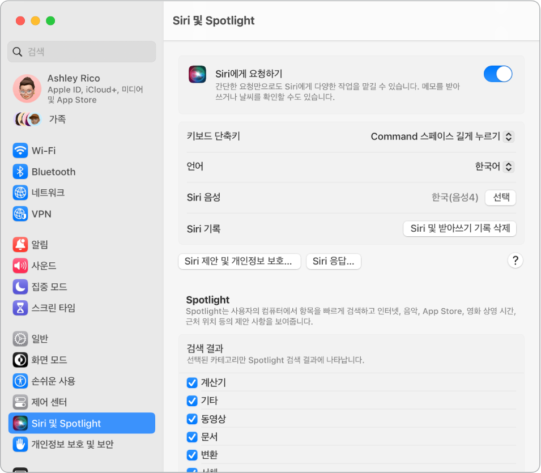Open 개인정보 보호 및 보안 hand icon
The width and height of the screenshot is (541, 473).
20,444
